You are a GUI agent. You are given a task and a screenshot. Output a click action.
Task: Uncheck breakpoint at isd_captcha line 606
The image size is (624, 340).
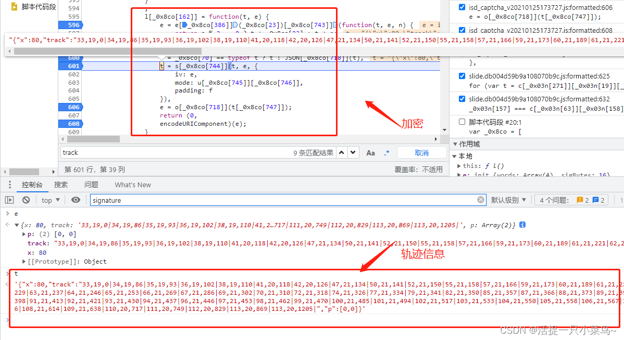click(462, 7)
